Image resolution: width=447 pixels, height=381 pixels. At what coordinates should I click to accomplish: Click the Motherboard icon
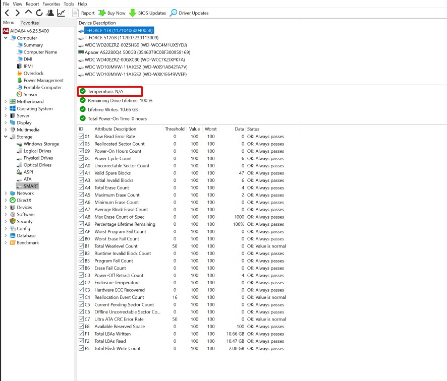click(x=13, y=101)
